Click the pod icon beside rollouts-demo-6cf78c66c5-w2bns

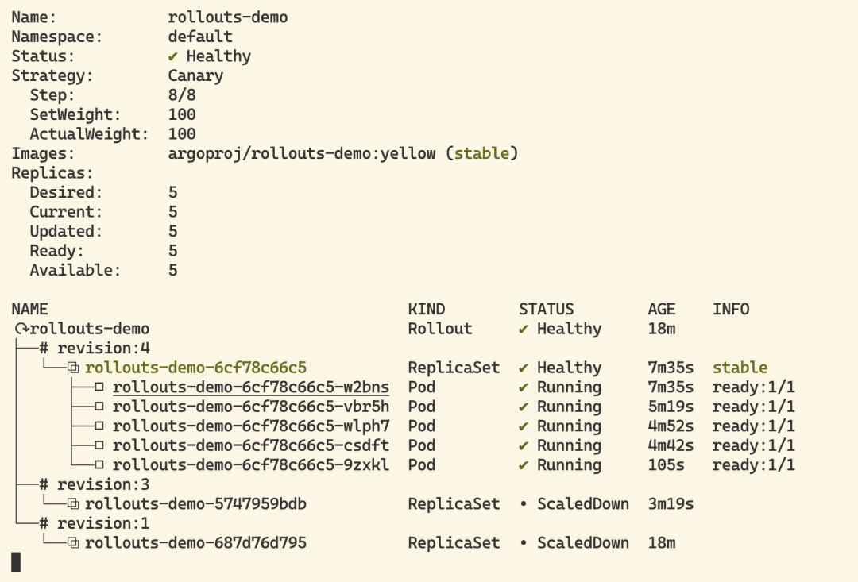point(100,387)
